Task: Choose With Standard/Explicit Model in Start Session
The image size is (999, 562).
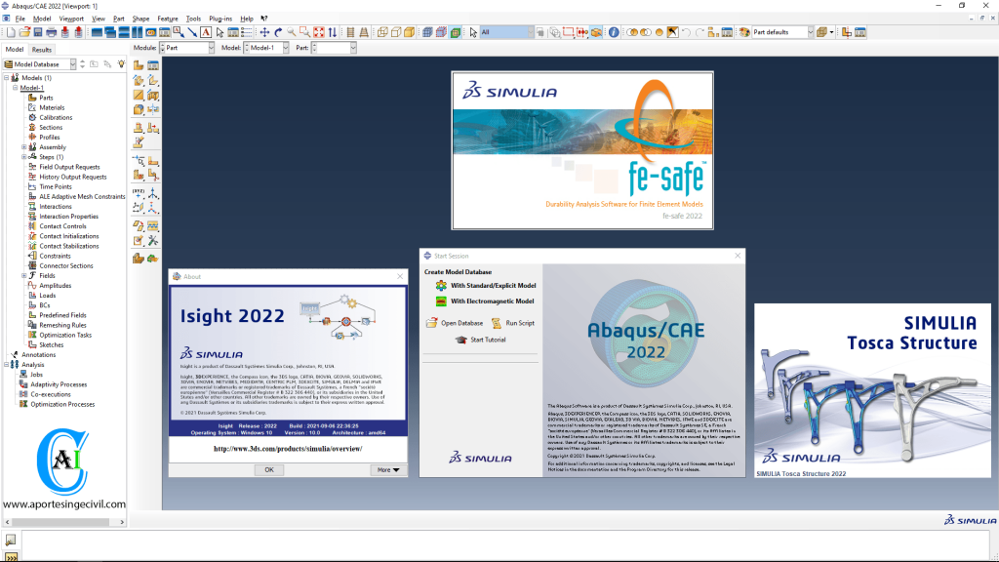Action: tap(491, 286)
